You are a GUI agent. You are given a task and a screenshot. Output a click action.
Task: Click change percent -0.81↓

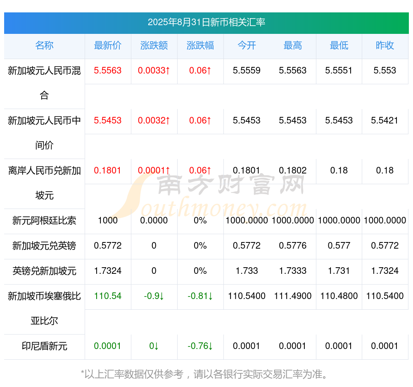click(x=200, y=296)
